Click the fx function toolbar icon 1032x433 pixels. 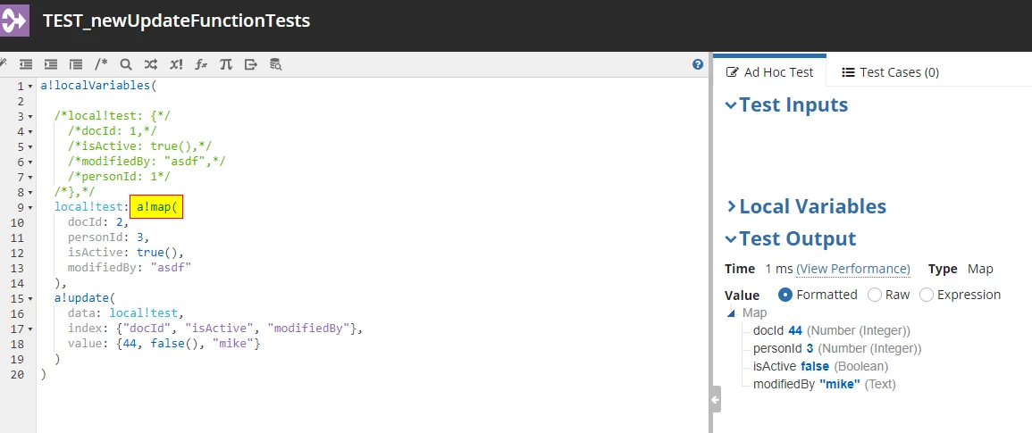pos(201,64)
